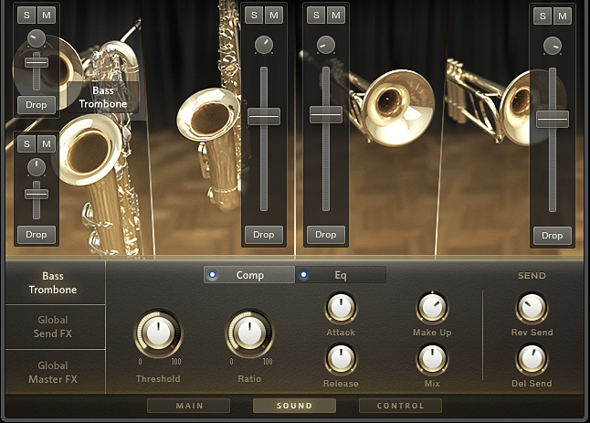Screen dimensions: 590x423
Task: Mute the rightmost channel strip
Action: (563, 16)
